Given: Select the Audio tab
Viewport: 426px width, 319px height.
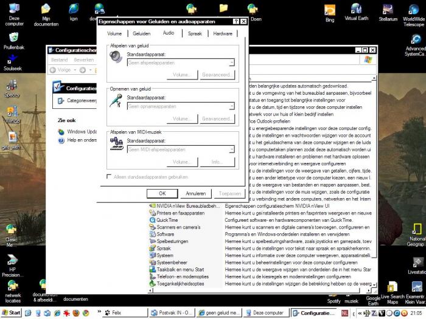Looking at the screenshot, I should [x=169, y=33].
